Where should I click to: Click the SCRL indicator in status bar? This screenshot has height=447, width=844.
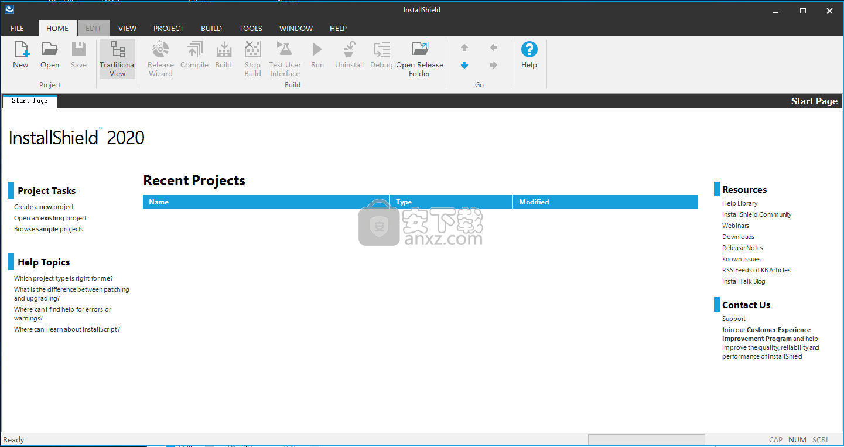pyautogui.click(x=821, y=440)
